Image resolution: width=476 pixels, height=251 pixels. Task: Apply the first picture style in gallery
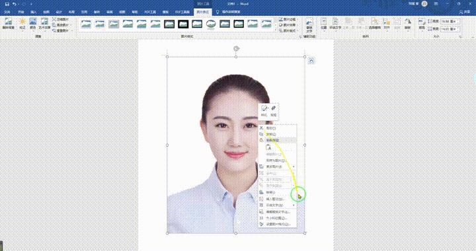86,24
